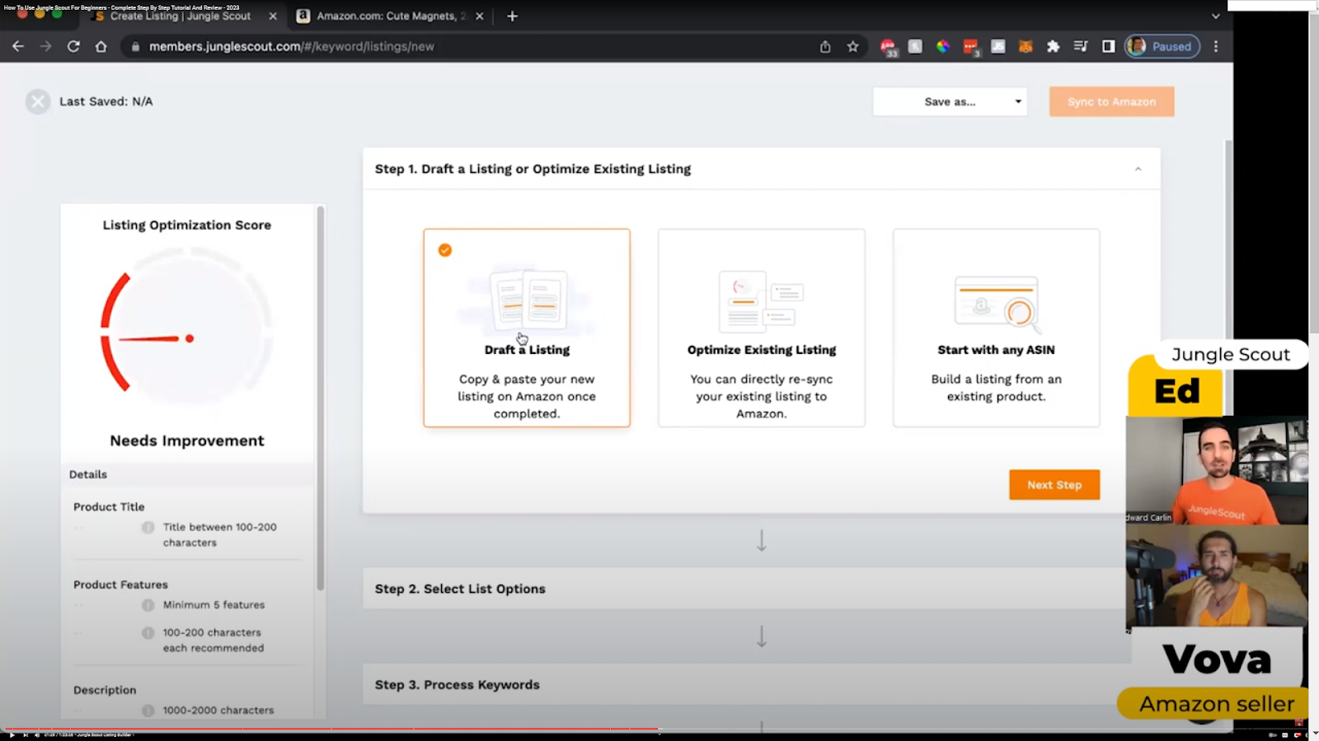Go to the browser home page

101,47
